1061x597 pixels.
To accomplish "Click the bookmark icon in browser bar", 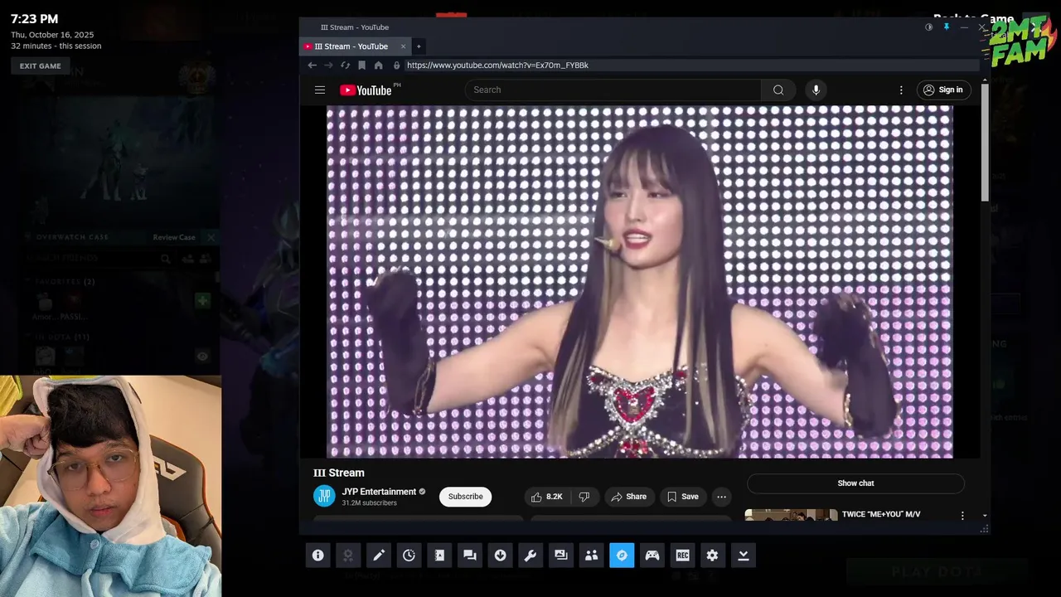I will (361, 66).
